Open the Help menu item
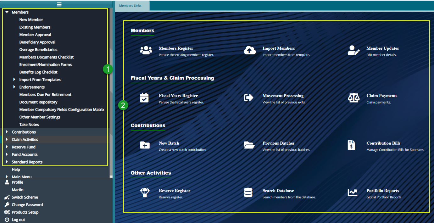 tap(16, 170)
